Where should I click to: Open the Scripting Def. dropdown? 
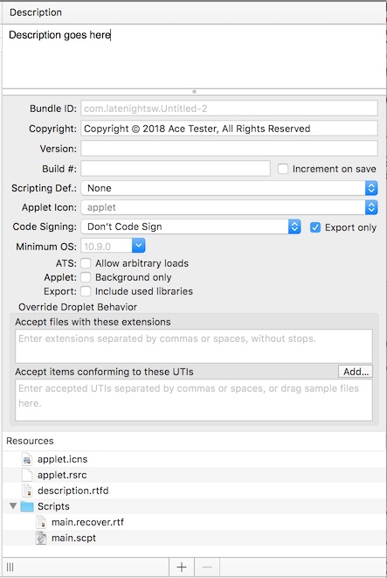(230, 188)
